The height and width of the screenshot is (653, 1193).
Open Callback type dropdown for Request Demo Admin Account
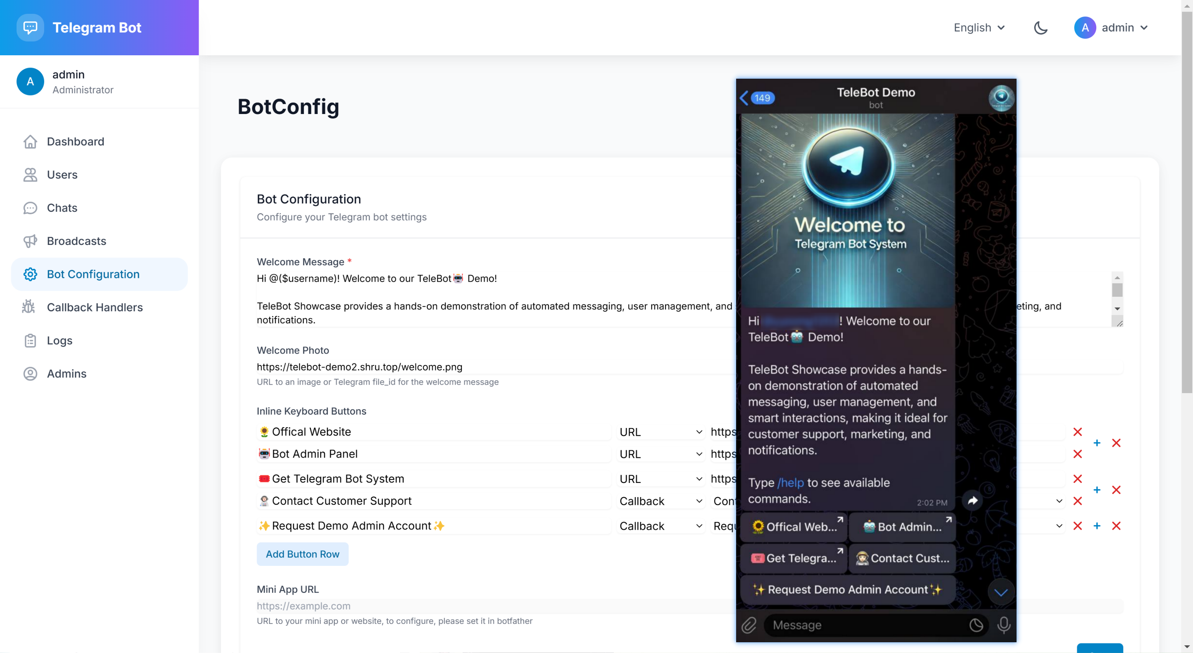tap(661, 526)
